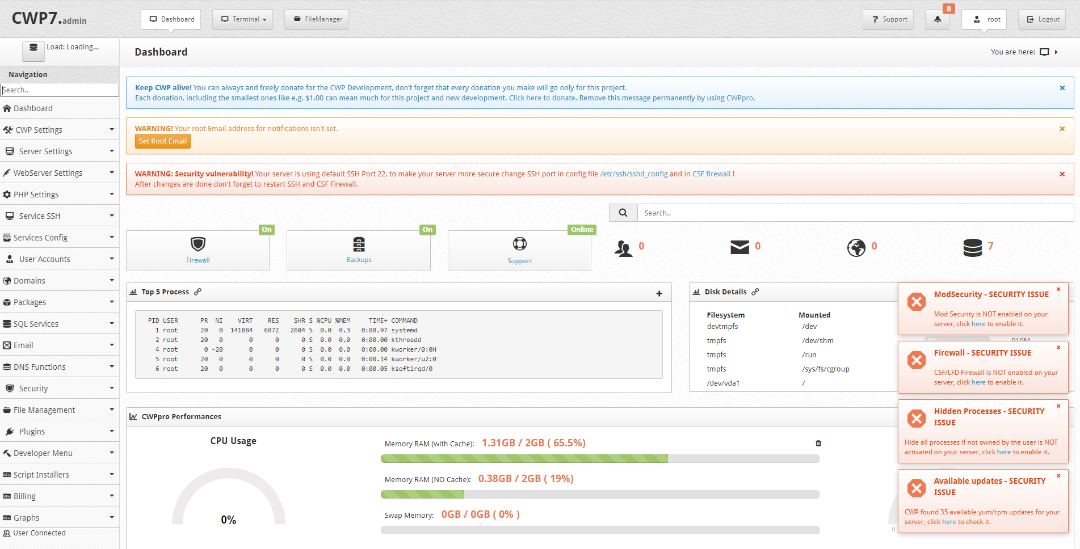This screenshot has width=1080, height=549.
Task: Click the mail envelope count icon
Action: click(739, 247)
